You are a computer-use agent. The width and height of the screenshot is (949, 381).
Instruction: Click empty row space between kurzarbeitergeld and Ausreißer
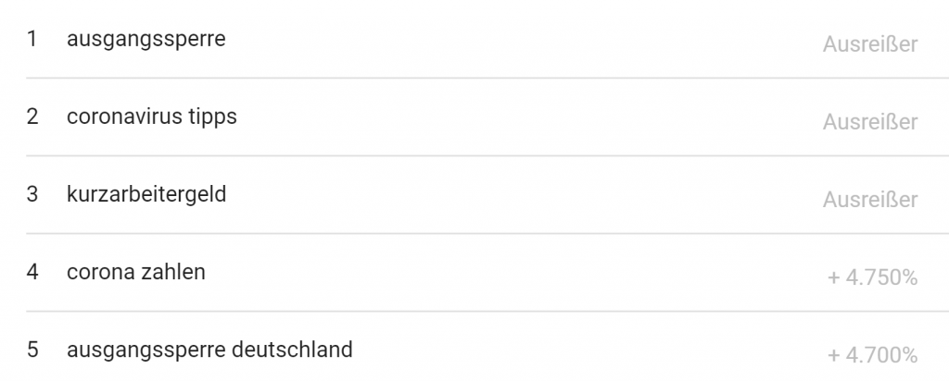(x=525, y=195)
